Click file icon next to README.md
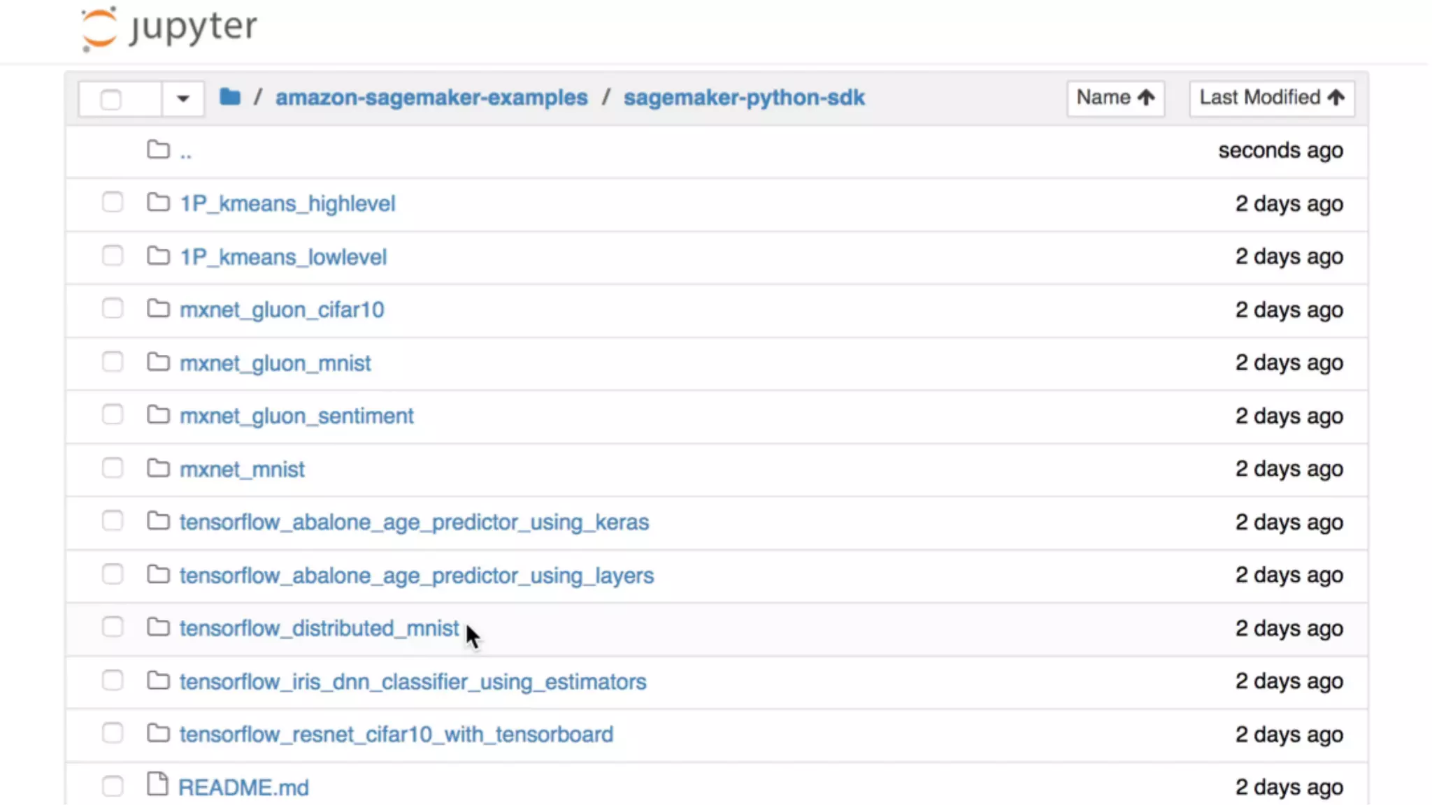 click(158, 785)
